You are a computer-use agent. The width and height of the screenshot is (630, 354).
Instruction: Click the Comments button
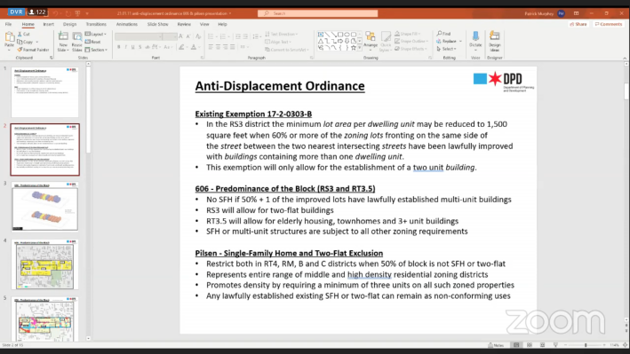pos(609,25)
